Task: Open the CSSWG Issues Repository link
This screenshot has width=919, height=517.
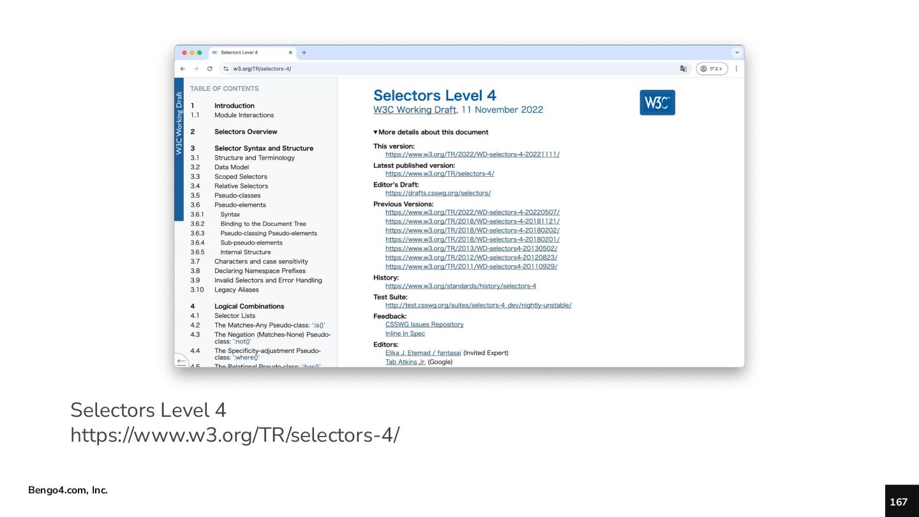Action: click(424, 324)
